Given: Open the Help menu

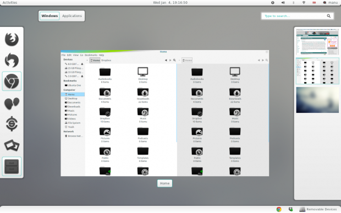Looking at the screenshot, I should pyautogui.click(x=101, y=55).
